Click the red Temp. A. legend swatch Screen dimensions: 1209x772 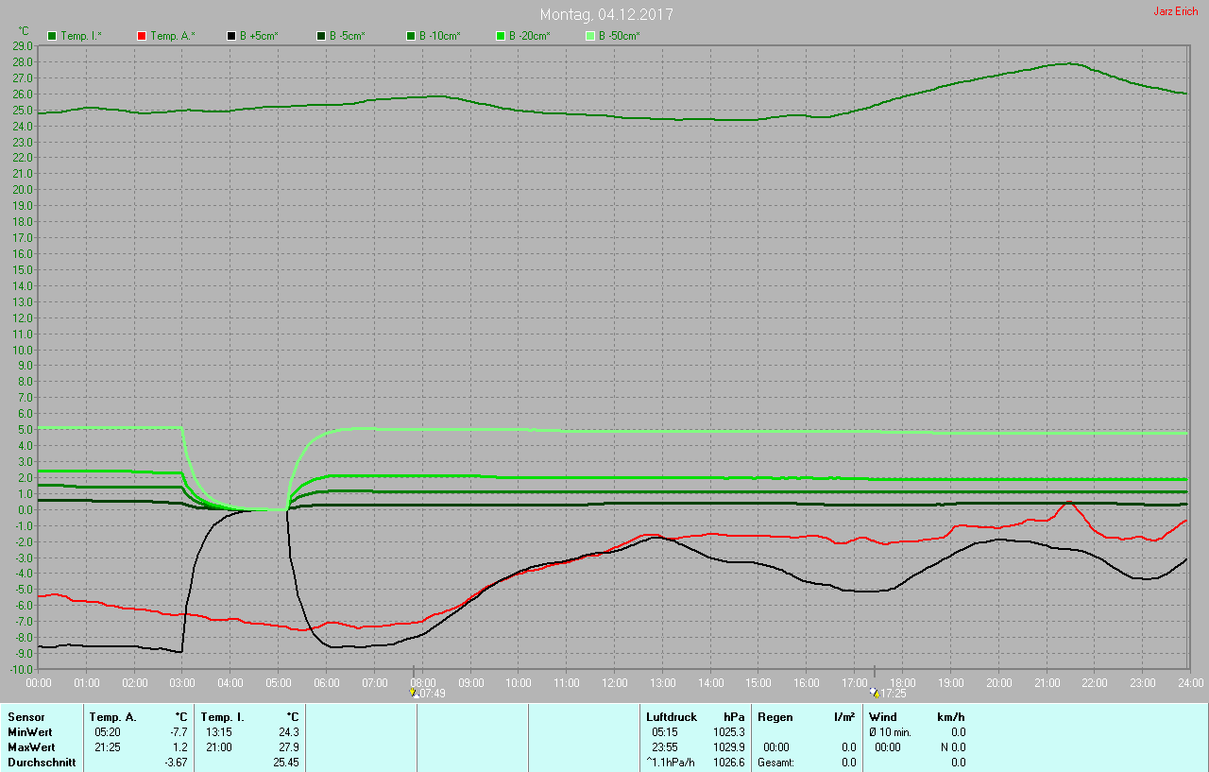coord(142,36)
